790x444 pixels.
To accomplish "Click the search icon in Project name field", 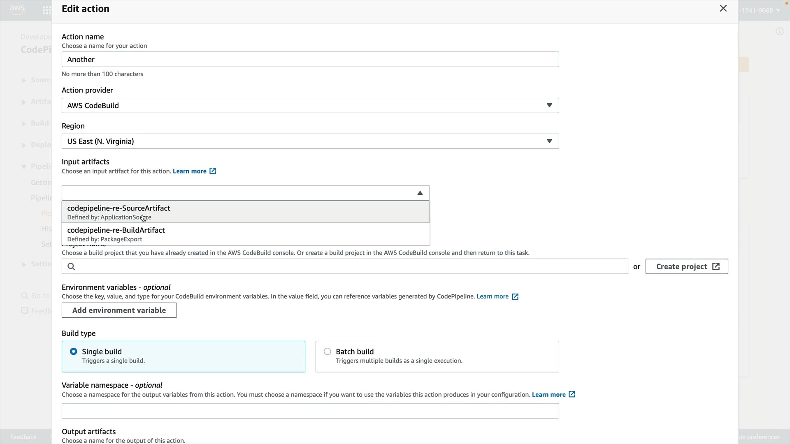I will [x=71, y=267].
